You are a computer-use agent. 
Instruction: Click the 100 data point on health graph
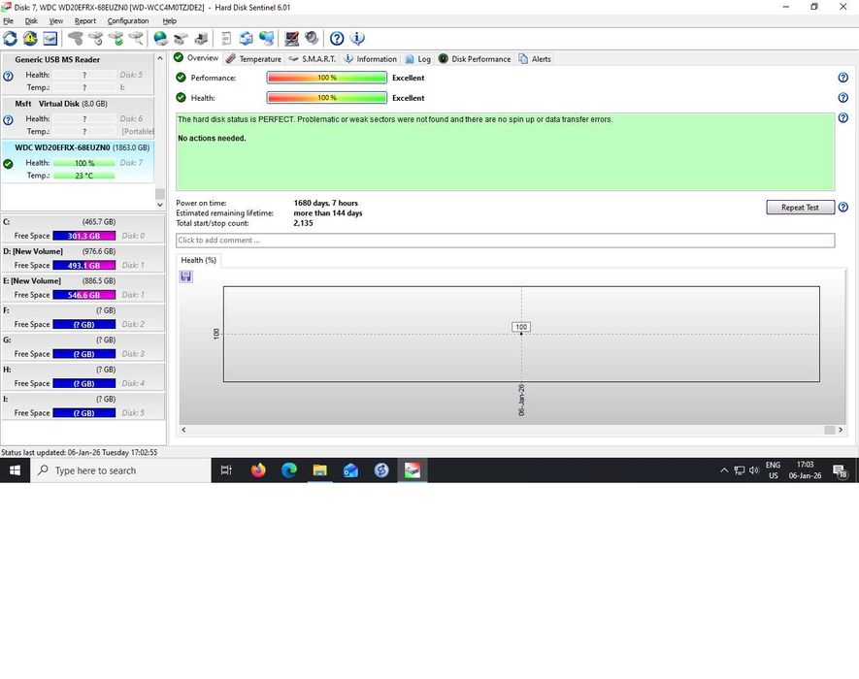(521, 327)
